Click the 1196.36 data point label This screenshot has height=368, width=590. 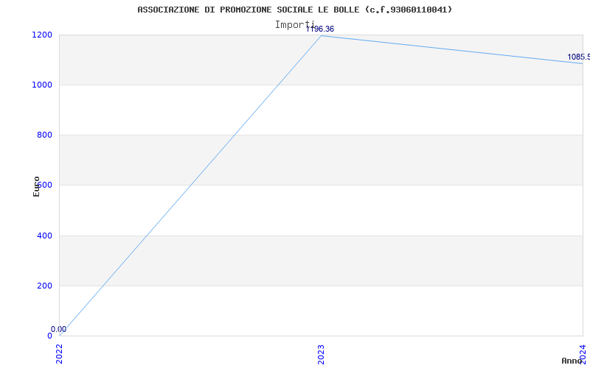point(320,29)
